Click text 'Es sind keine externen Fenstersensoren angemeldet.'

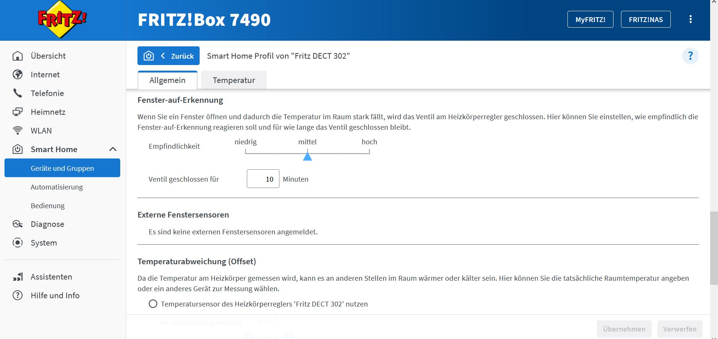233,232
